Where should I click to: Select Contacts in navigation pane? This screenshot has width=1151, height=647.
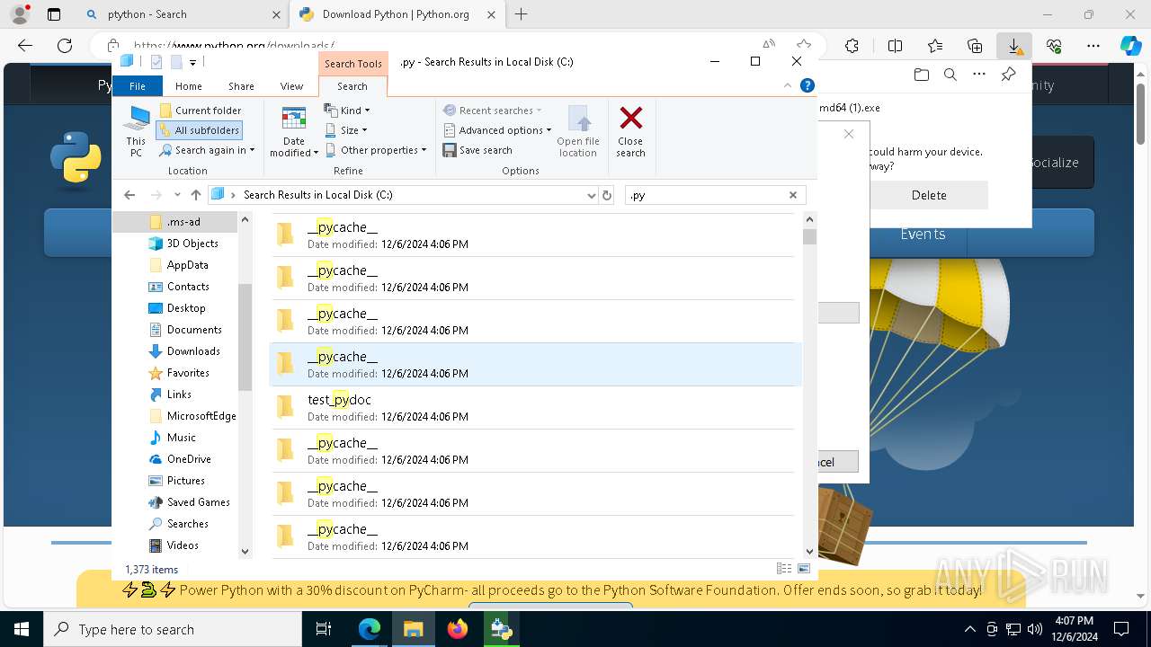click(x=187, y=287)
